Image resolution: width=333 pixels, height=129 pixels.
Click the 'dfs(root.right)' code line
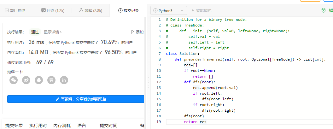[219, 110]
